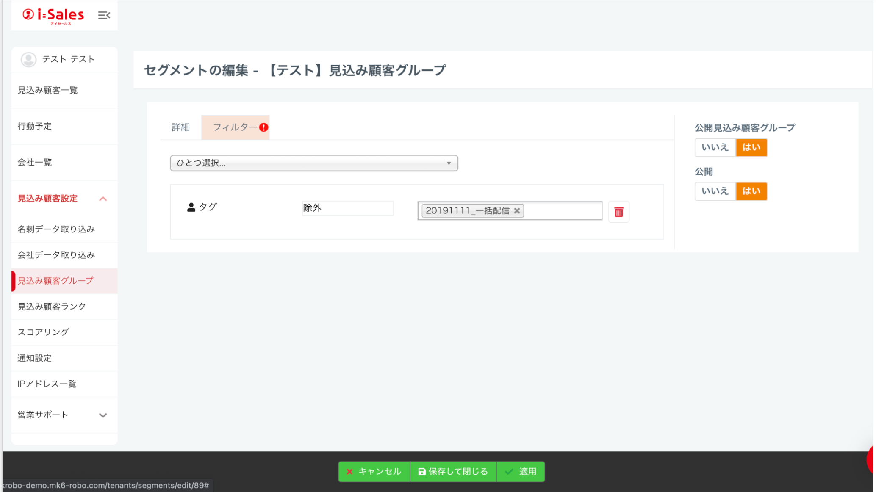Screen dimensions: 876x492
Task: Click the i-Sales logo
Action: pyautogui.click(x=53, y=15)
